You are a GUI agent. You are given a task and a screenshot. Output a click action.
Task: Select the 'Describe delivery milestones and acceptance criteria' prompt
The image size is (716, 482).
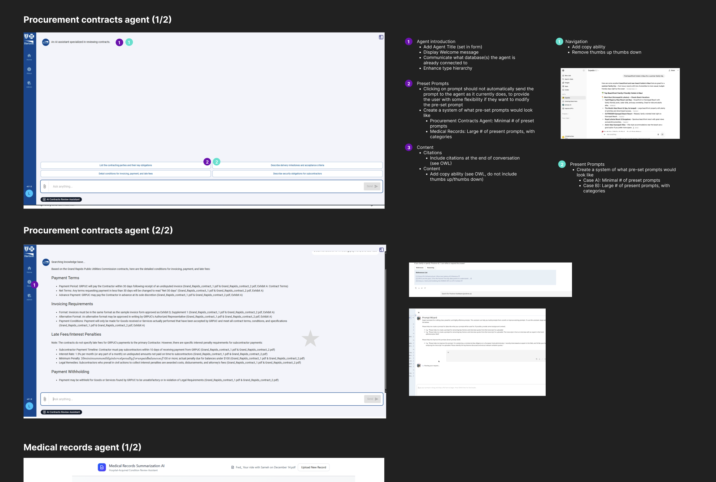pyautogui.click(x=297, y=165)
